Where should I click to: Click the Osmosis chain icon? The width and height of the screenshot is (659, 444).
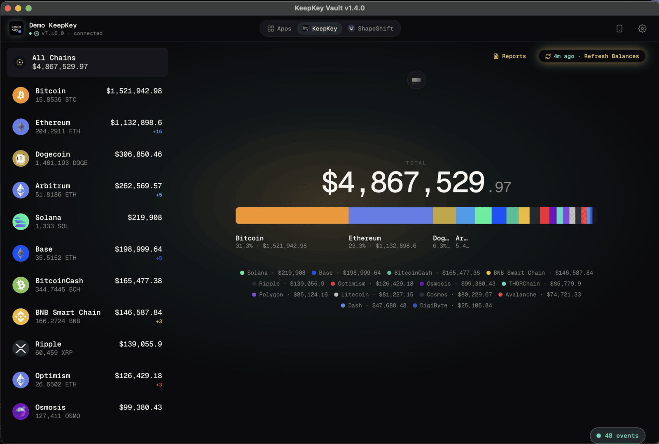[21, 412]
